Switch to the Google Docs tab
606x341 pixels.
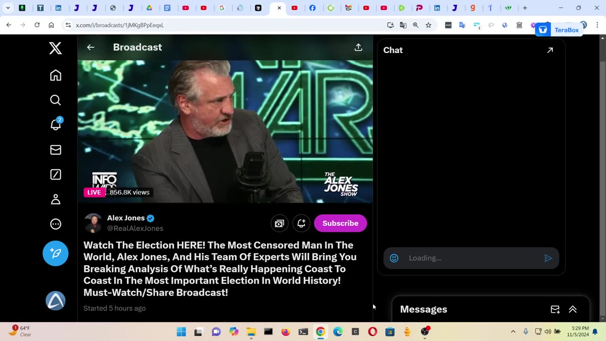167,8
